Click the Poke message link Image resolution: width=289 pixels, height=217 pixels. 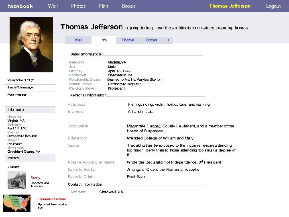point(17,94)
